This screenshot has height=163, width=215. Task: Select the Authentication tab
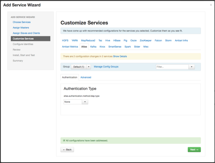pos(70,77)
